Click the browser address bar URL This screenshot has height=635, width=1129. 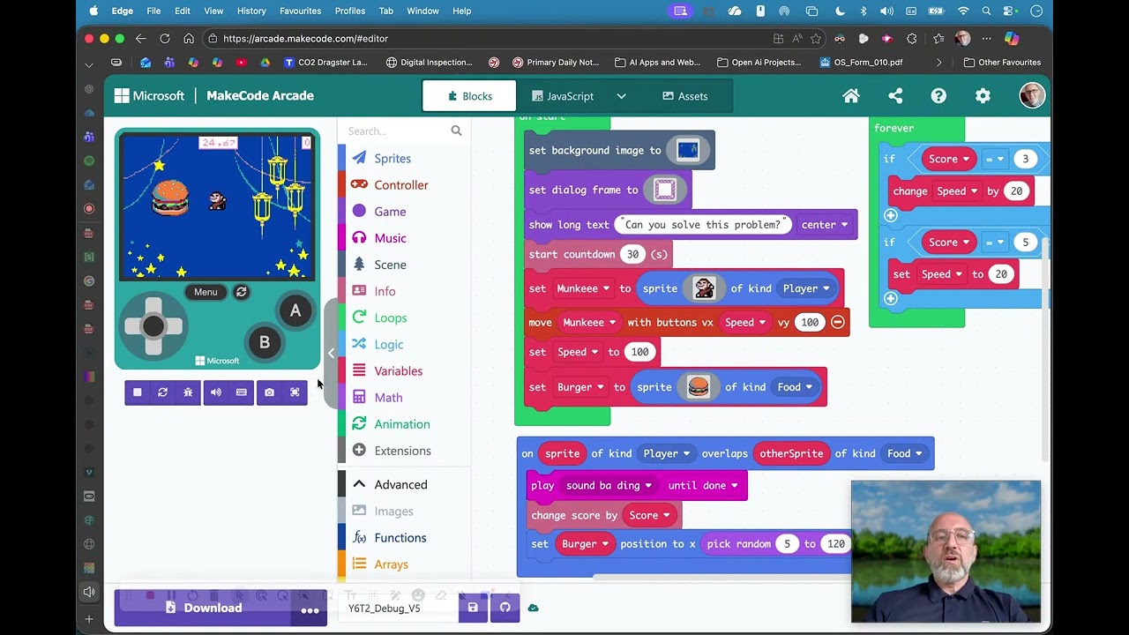pos(305,39)
